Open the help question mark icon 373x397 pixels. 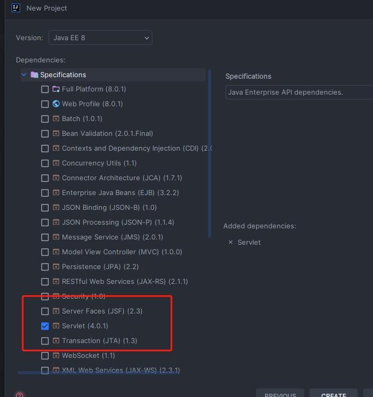(20, 395)
